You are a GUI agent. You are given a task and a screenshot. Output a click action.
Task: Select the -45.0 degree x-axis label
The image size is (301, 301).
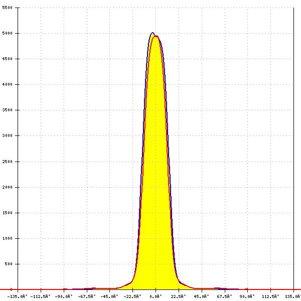109,296
